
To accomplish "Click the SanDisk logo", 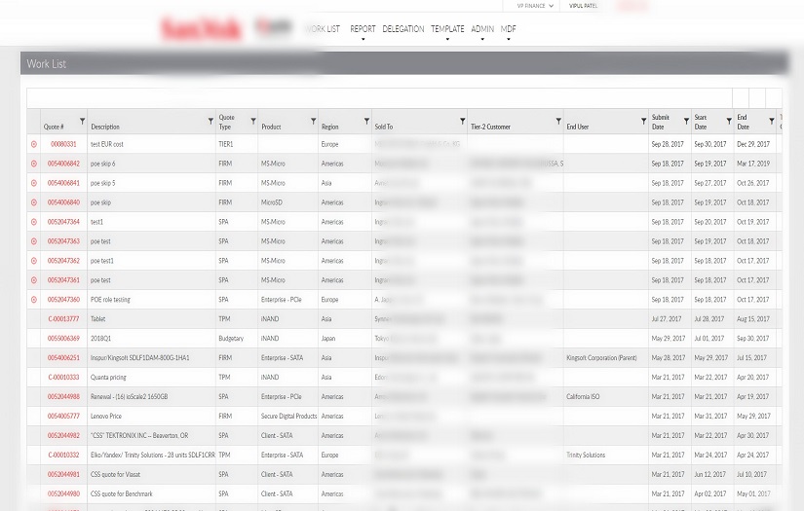I will (x=201, y=28).
